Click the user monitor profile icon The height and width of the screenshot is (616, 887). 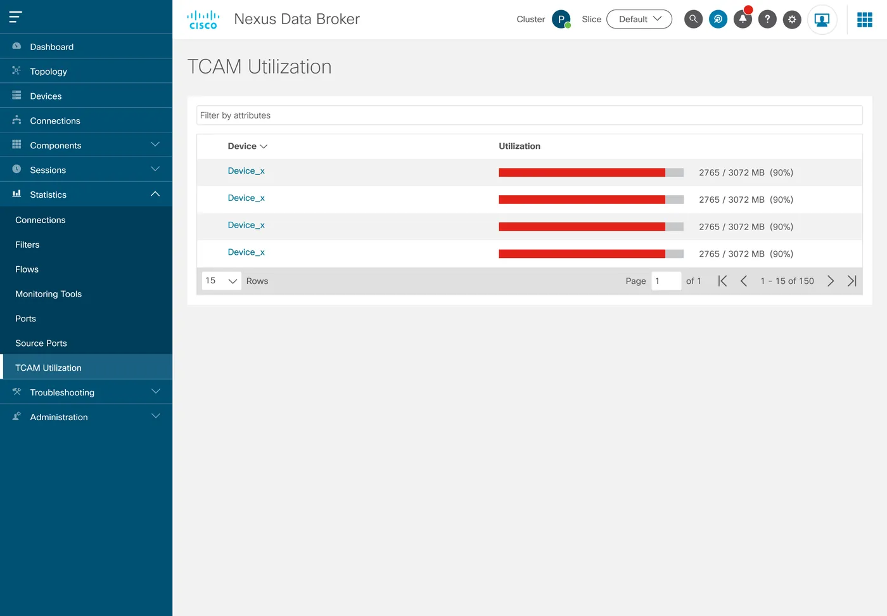click(x=822, y=19)
